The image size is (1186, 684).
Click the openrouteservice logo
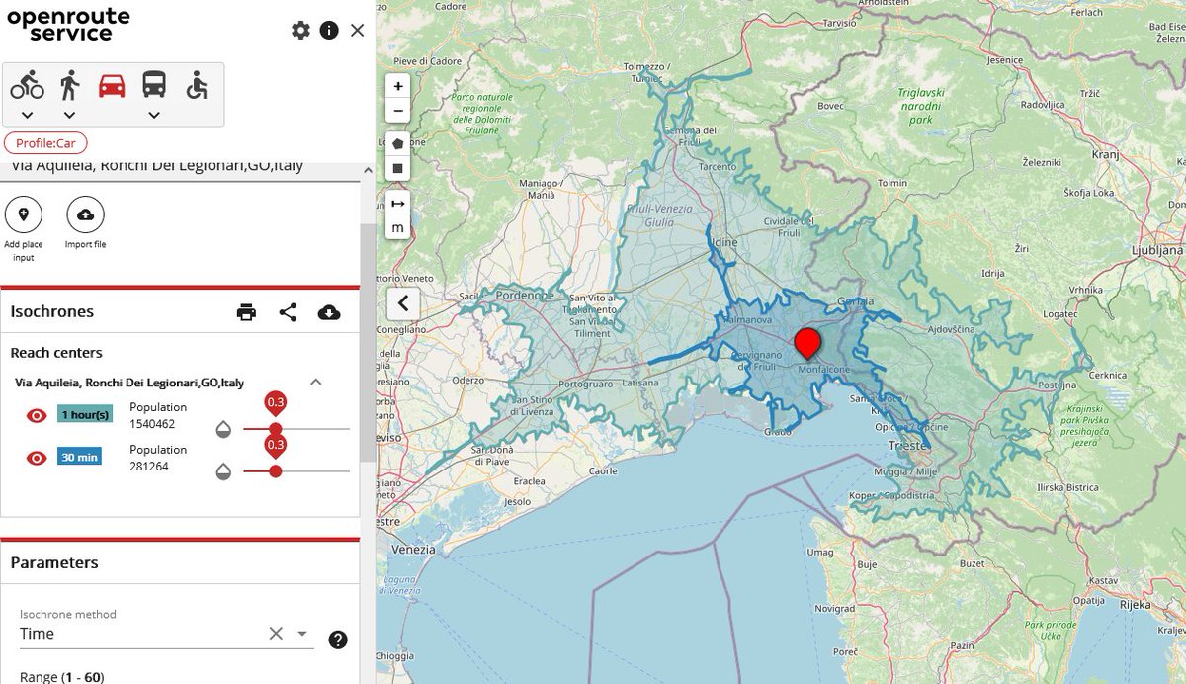[68, 25]
